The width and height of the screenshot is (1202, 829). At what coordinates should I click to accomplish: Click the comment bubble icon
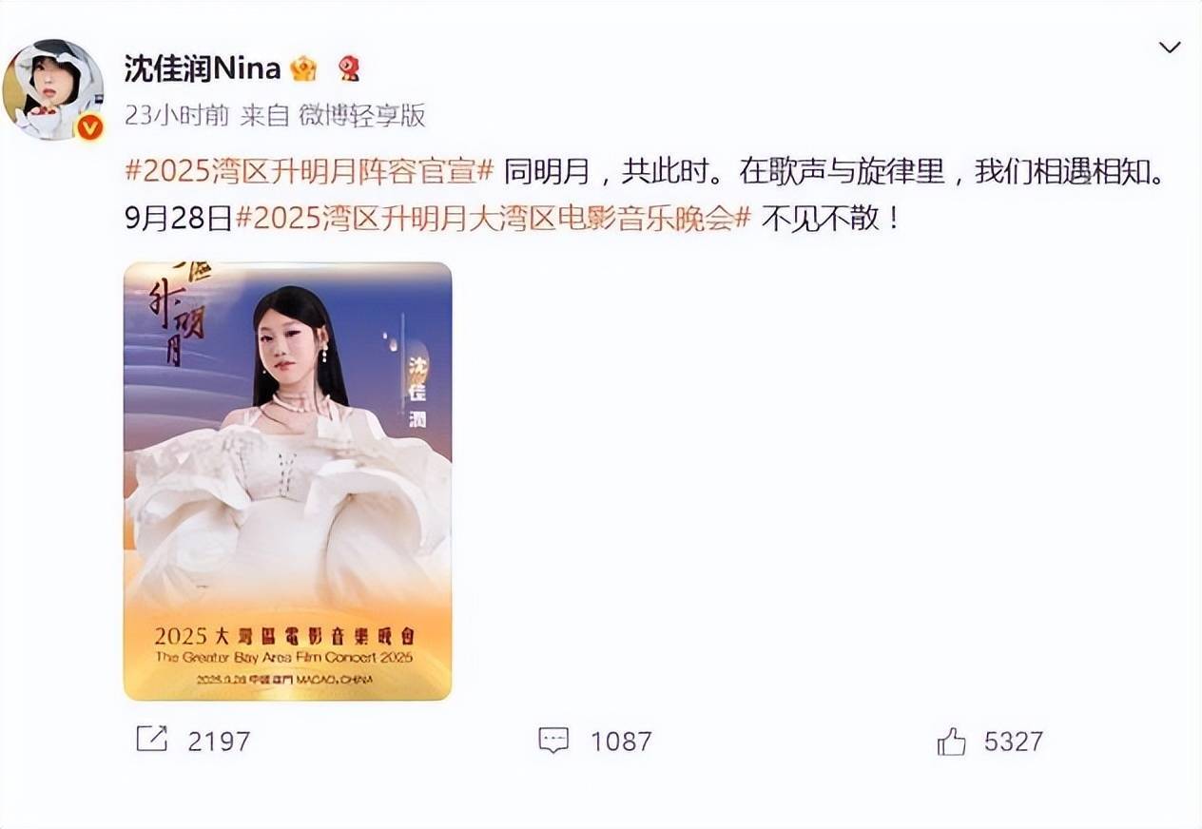click(x=553, y=741)
